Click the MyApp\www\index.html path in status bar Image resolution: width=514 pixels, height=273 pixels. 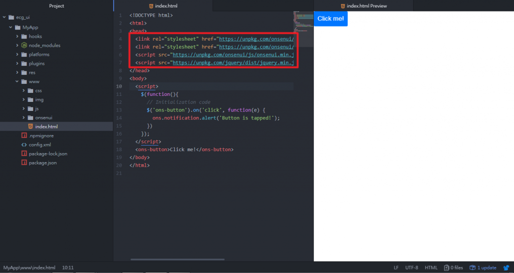(x=30, y=268)
